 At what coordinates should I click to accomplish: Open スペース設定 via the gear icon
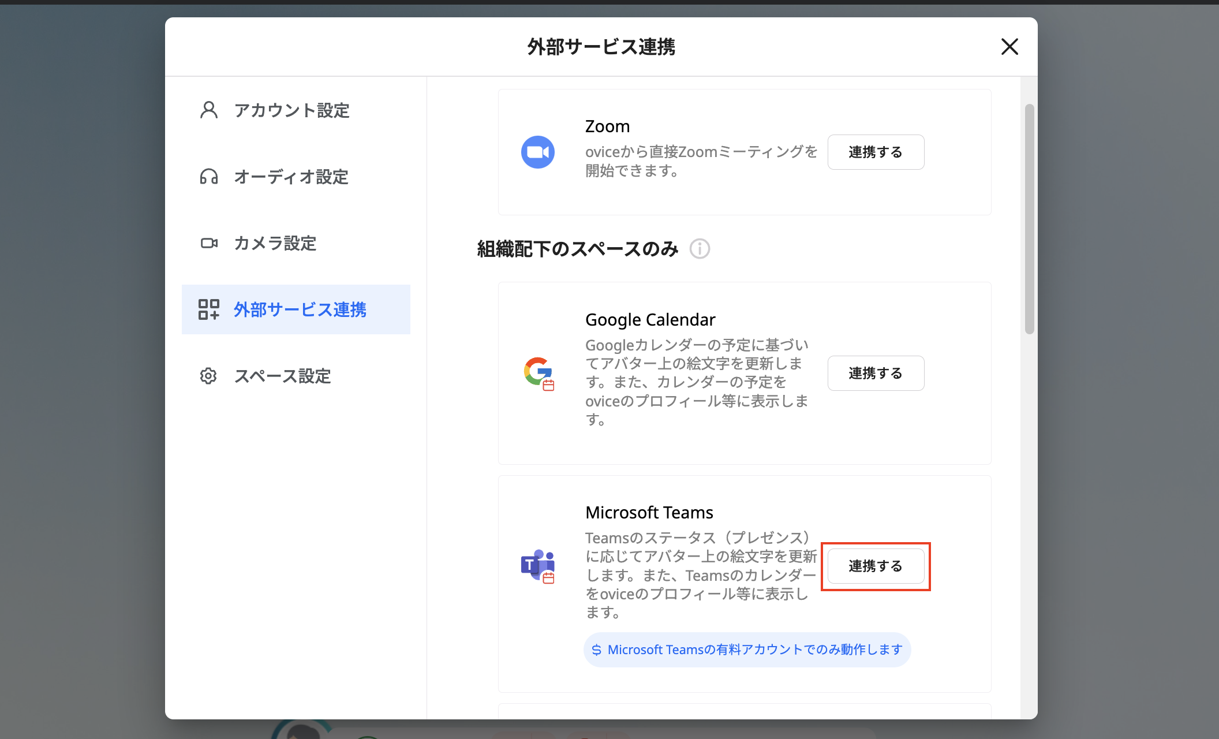click(208, 376)
